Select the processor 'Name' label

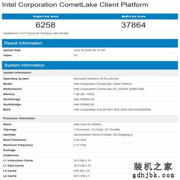(7, 124)
